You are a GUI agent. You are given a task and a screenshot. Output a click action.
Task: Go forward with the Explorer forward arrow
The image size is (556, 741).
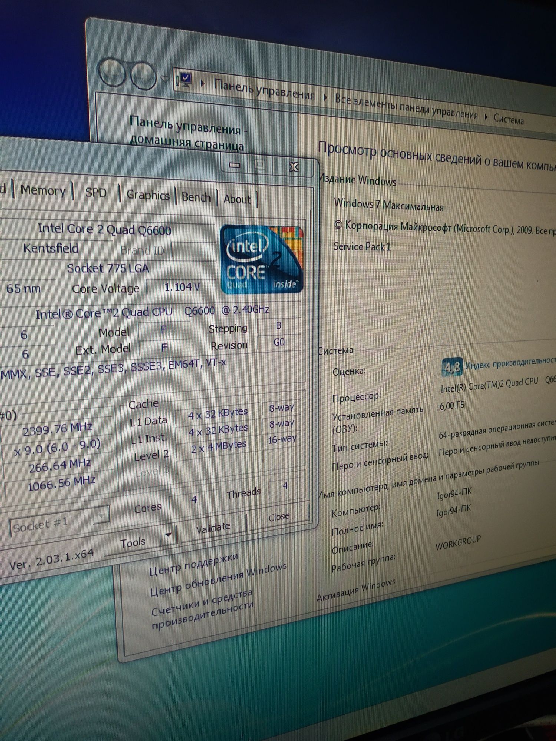click(x=143, y=76)
